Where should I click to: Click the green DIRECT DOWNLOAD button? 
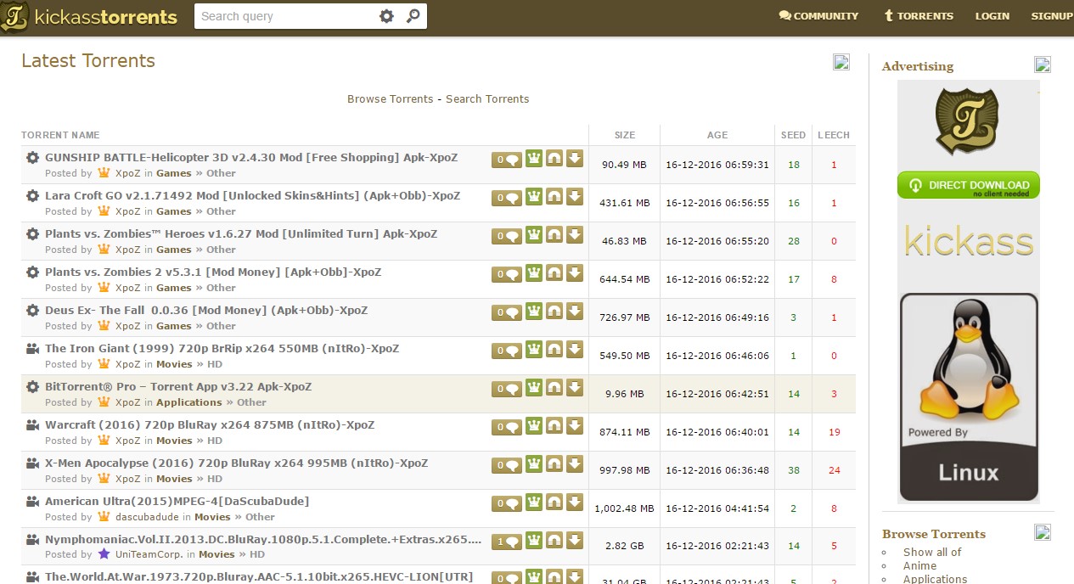pyautogui.click(x=969, y=185)
